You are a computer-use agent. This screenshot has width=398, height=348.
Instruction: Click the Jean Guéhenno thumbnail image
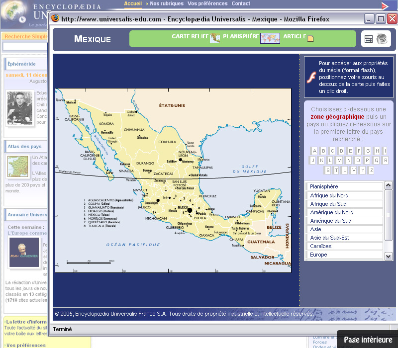(x=24, y=252)
